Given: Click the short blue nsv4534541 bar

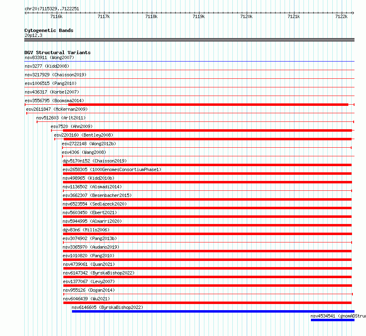Looking at the screenshot, I should pos(333,320).
